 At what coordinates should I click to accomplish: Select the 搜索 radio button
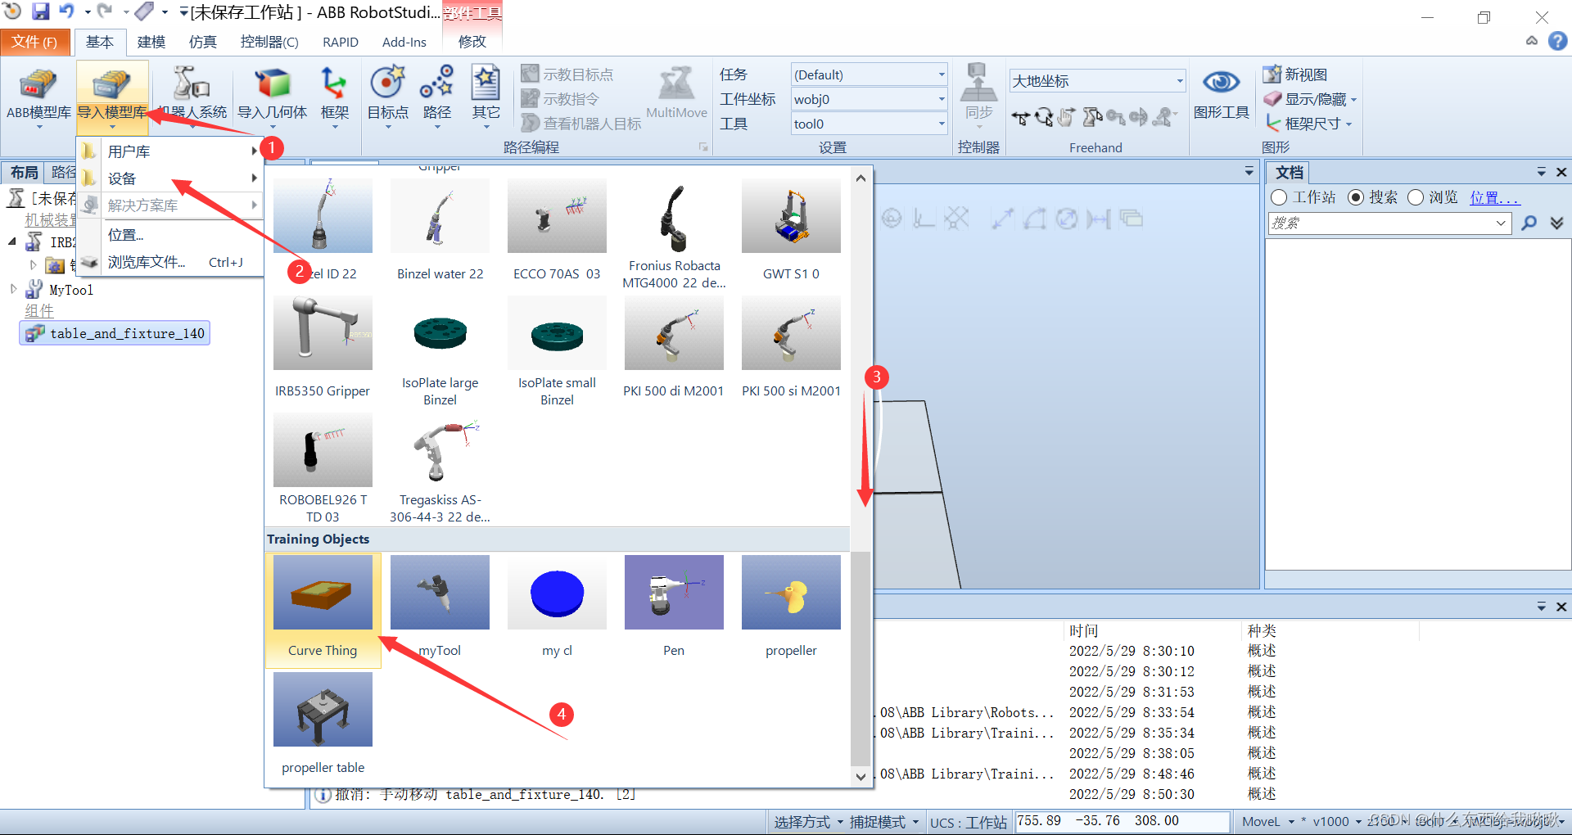[1356, 197]
